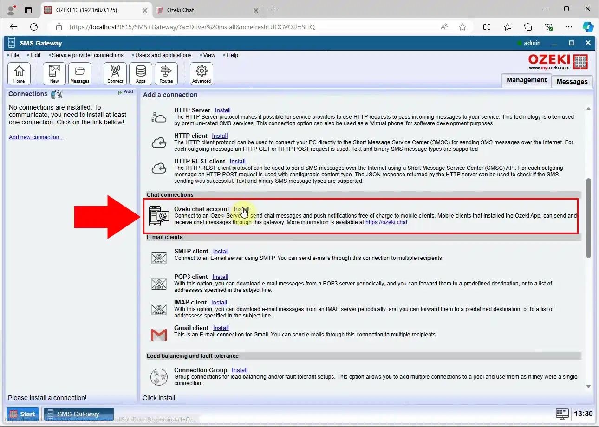Add page to favorites with star icon
599x427 pixels.
(462, 27)
